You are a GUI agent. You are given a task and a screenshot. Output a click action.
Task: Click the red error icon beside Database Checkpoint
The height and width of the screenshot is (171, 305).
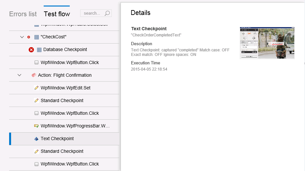(31, 50)
